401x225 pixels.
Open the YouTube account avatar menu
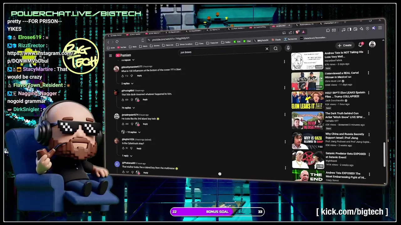[372, 44]
